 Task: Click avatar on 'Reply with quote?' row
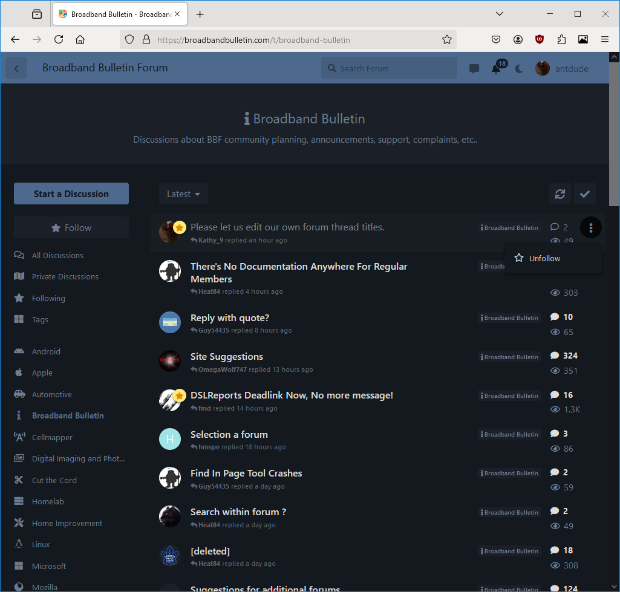170,322
